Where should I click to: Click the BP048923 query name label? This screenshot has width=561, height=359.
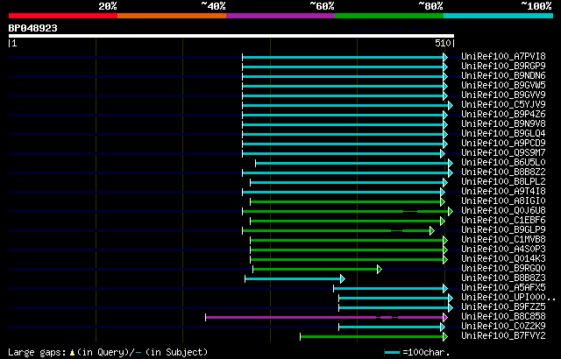pyautogui.click(x=33, y=28)
